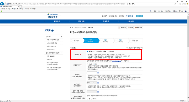Open the 주택보증 navigation tab
Image resolution: width=189 pixels, height=102 pixels.
(x=81, y=22)
